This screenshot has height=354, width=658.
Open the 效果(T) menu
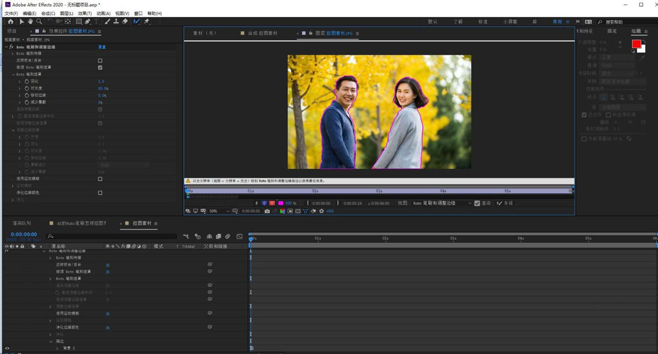coord(85,13)
